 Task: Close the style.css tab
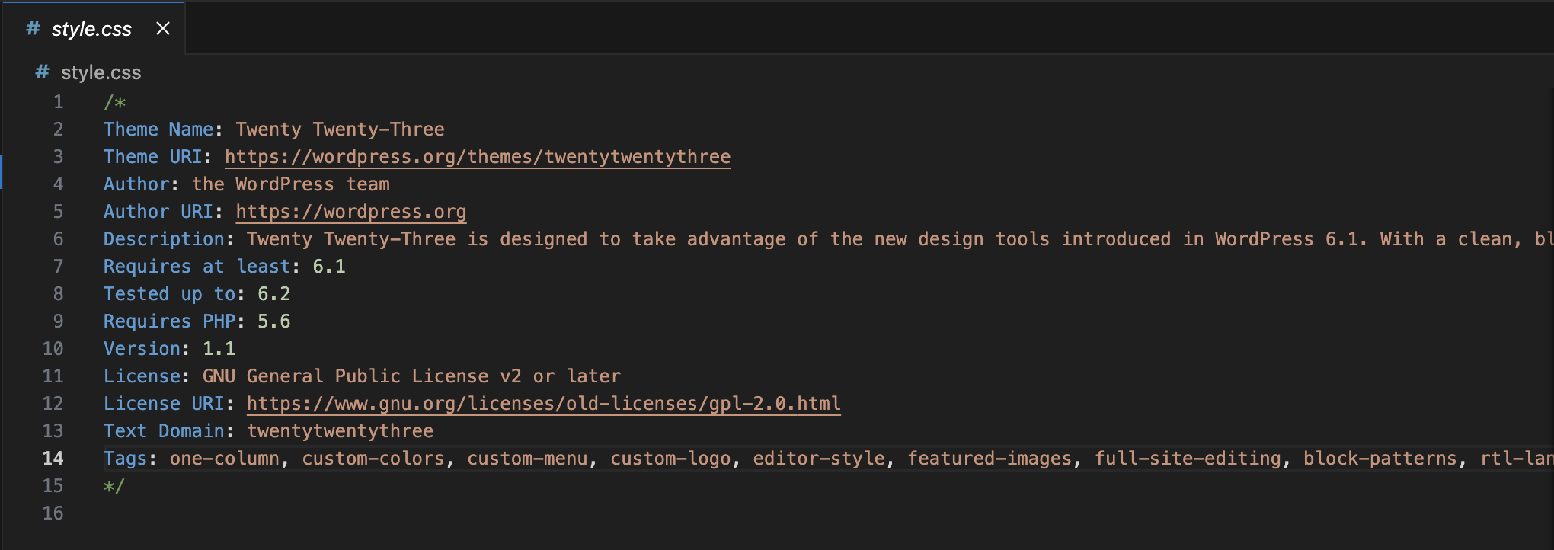tap(163, 29)
